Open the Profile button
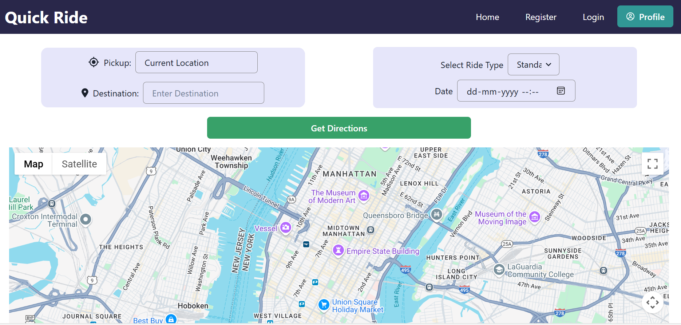This screenshot has height=325, width=681. click(645, 17)
